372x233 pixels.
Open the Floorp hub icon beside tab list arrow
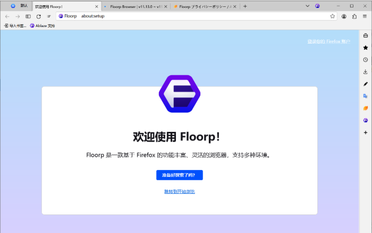point(317,6)
